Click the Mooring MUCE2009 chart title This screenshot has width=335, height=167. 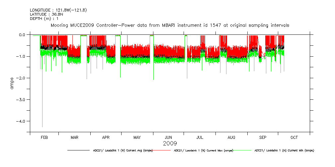tap(170, 25)
